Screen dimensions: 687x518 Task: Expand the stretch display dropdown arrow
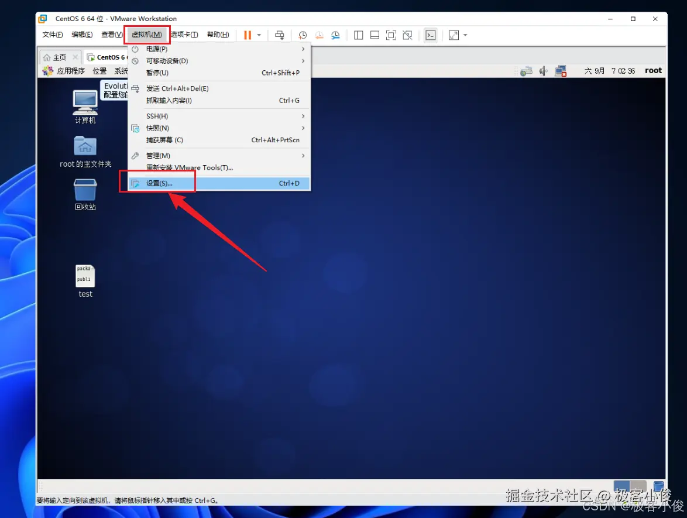point(465,35)
